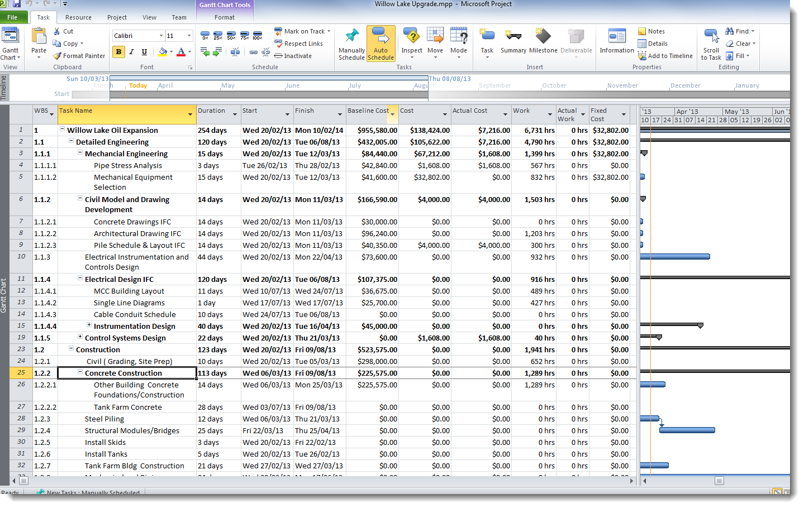804x508 pixels.
Task: Click Add to Timeline icon
Action: (642, 56)
